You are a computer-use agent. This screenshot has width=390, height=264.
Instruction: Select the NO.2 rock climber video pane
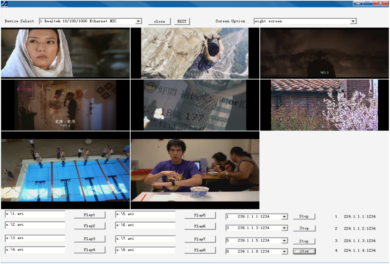(195, 53)
